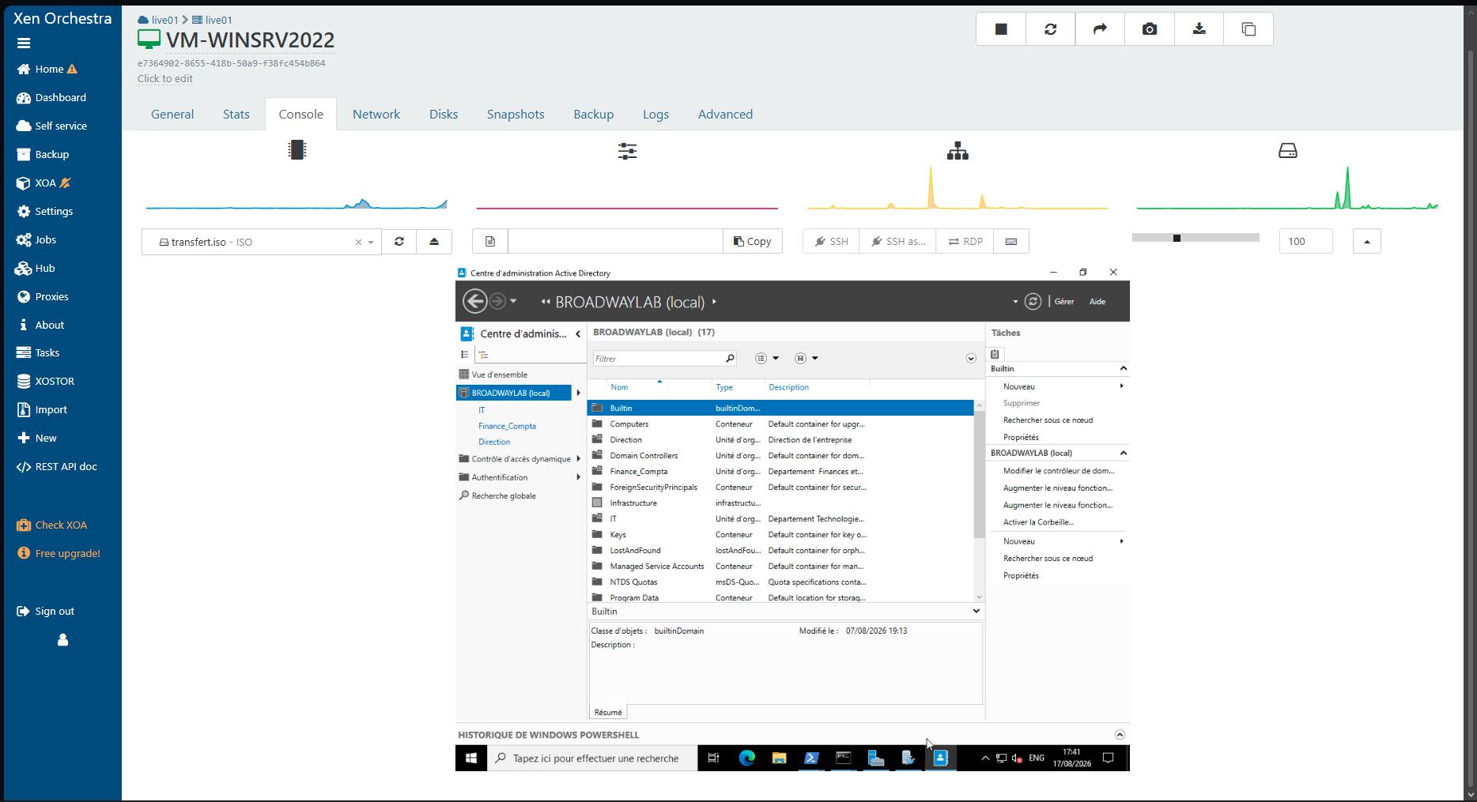Stop the VM with the square button
Screen dimensions: 1477x802
pyautogui.click(x=1001, y=29)
